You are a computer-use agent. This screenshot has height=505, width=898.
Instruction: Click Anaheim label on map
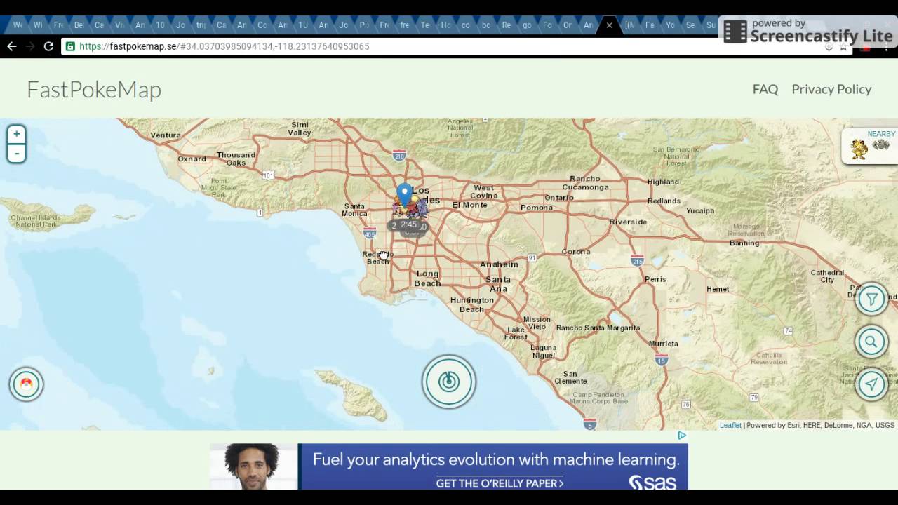point(499,264)
